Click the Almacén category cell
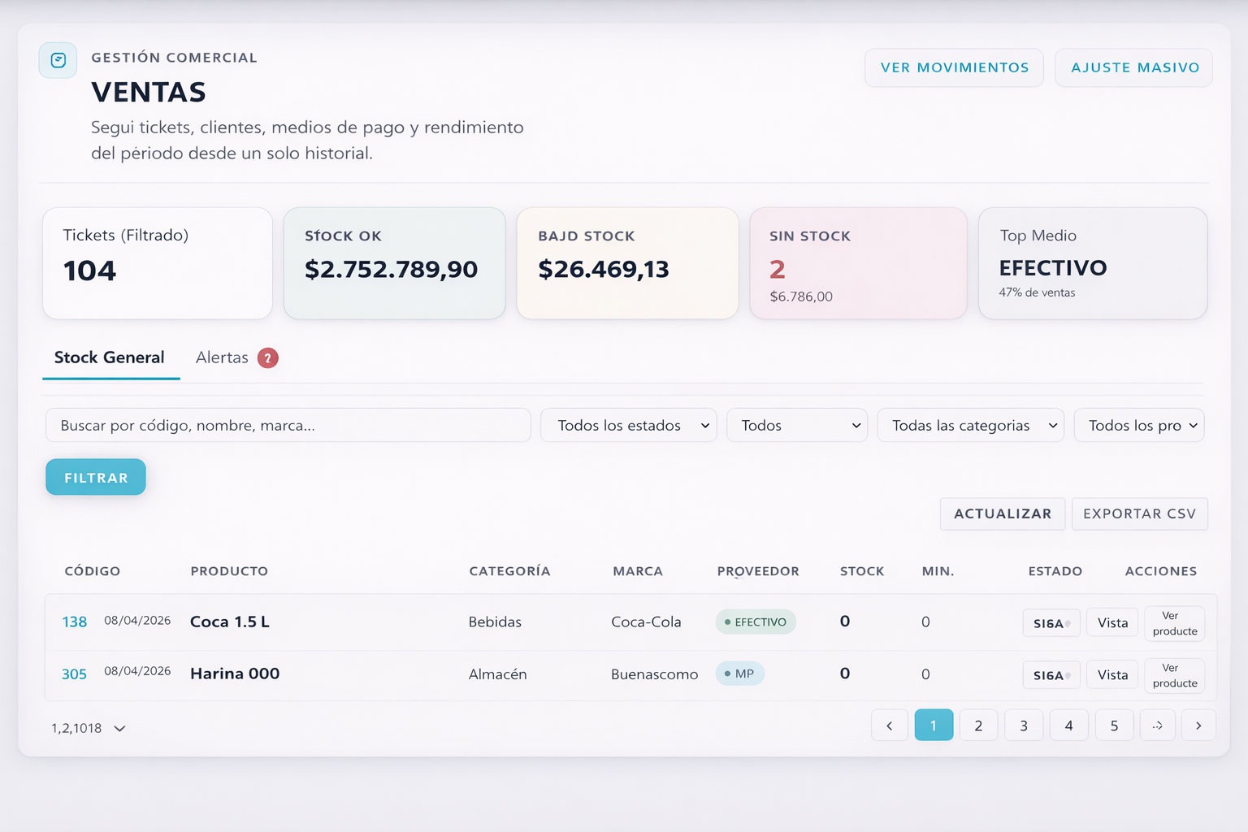This screenshot has width=1248, height=832. click(497, 674)
